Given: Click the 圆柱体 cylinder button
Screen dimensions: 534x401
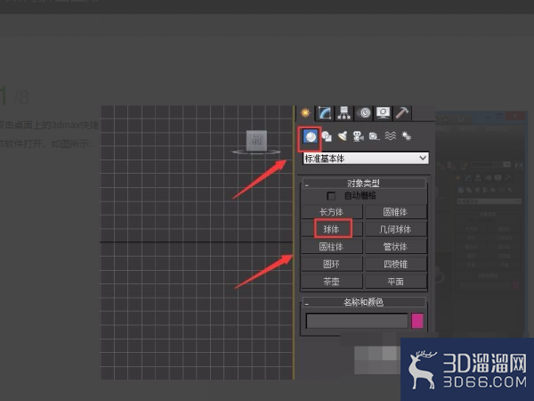Looking at the screenshot, I should tap(332, 247).
